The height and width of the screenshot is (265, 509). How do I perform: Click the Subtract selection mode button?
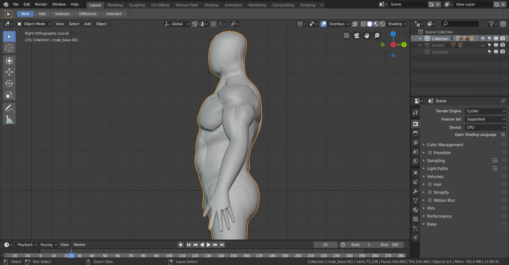62,14
